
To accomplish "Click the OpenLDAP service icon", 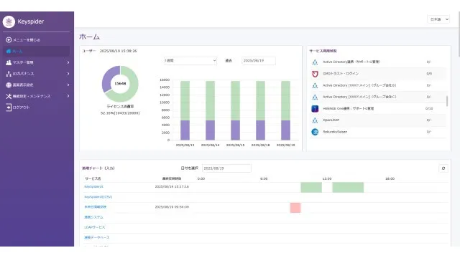I will (x=315, y=120).
